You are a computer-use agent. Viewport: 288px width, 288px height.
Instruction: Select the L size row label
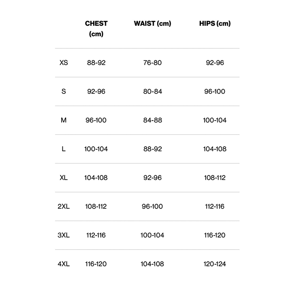pos(63,149)
